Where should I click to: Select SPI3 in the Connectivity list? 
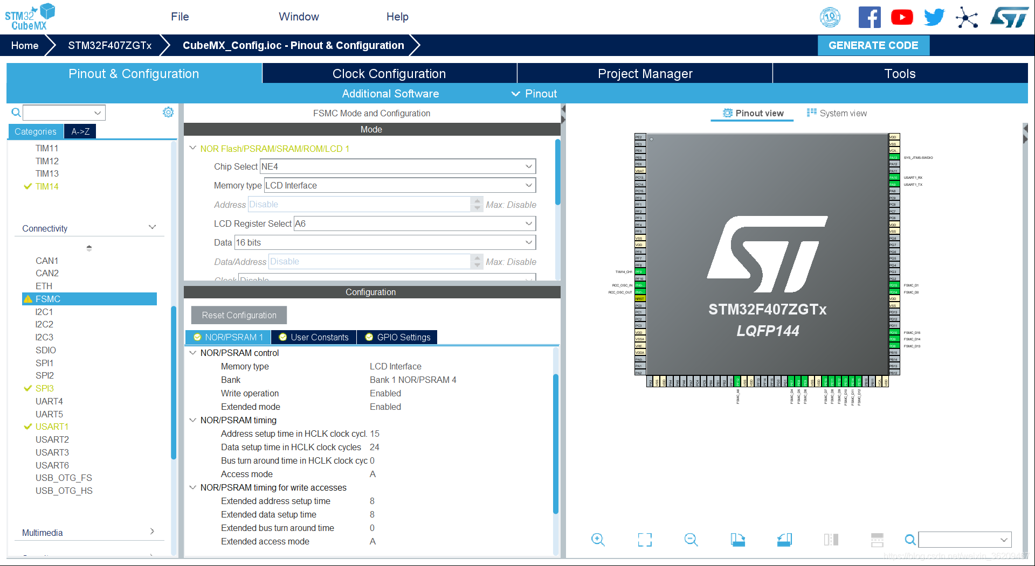[45, 388]
